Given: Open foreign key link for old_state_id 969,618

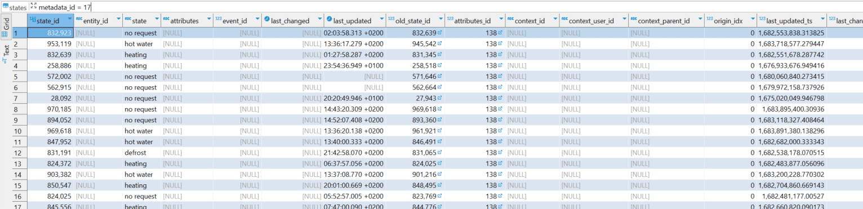Looking at the screenshot, I should (440, 109).
